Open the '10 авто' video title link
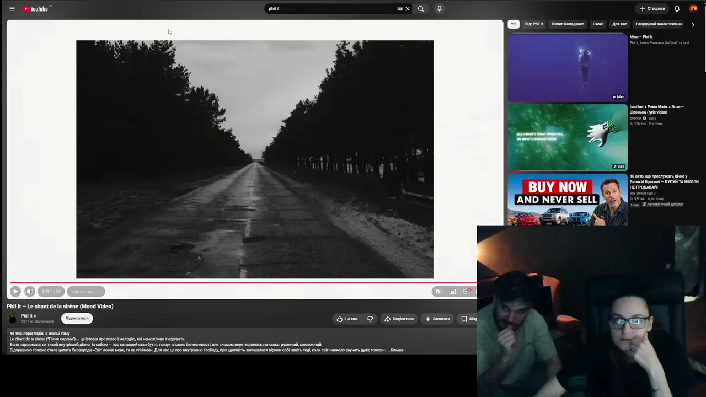 [664, 181]
